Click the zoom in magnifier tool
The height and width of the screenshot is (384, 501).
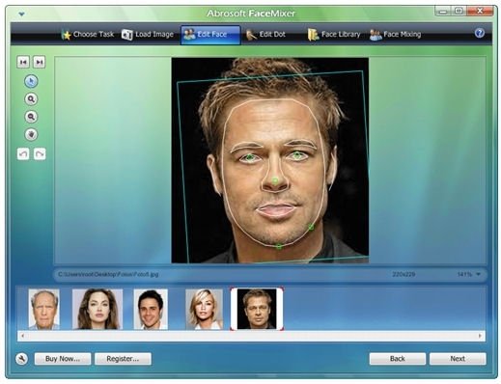point(31,99)
